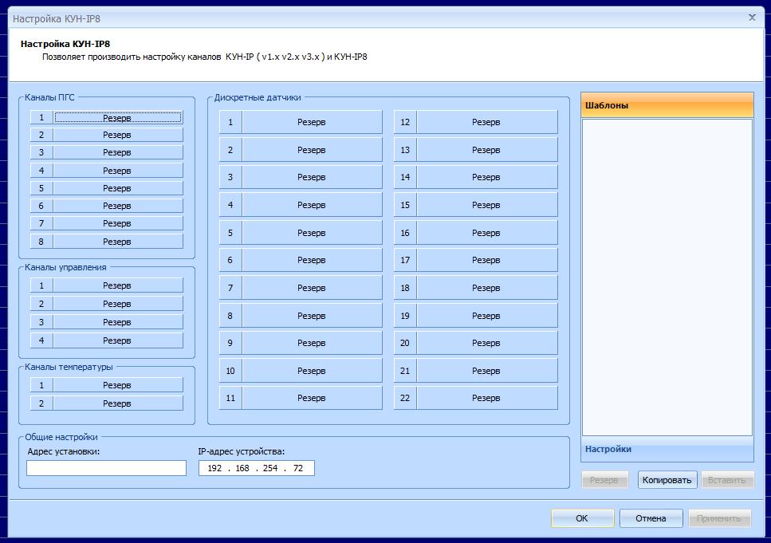
Task: Click the Отмена button
Action: coord(651,518)
